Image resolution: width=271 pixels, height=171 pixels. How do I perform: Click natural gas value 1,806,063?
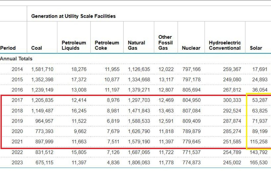pos(139,163)
